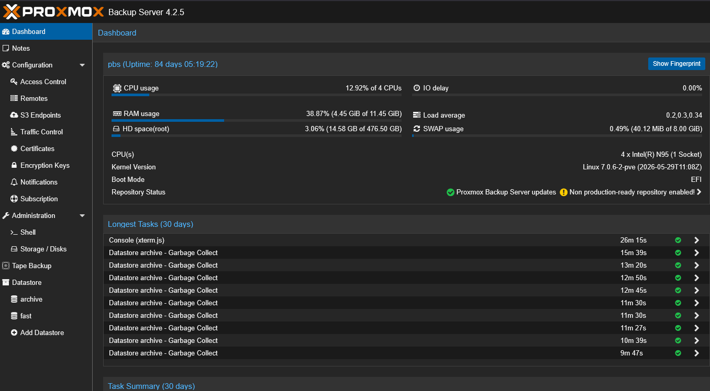Click the Datastore archive-box icon

(6, 282)
